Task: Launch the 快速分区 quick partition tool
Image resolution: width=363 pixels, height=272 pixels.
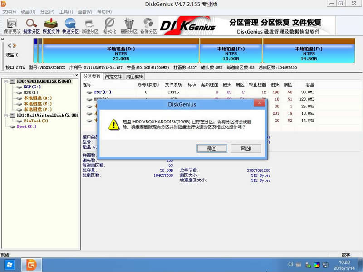Action: (70, 25)
